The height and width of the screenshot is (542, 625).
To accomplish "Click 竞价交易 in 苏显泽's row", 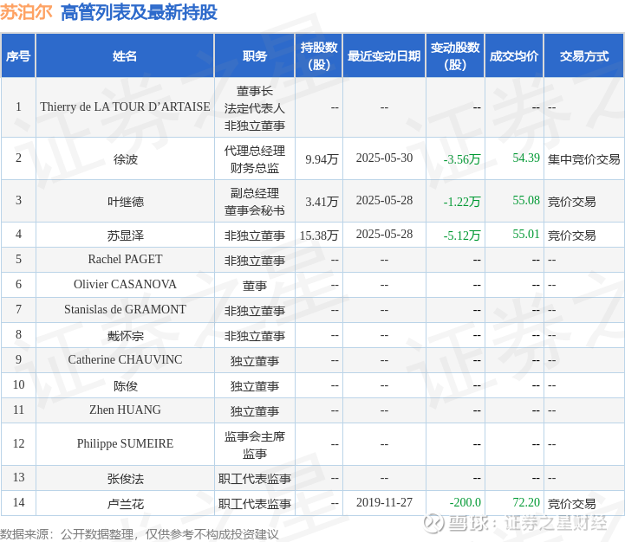I will click(x=571, y=236).
